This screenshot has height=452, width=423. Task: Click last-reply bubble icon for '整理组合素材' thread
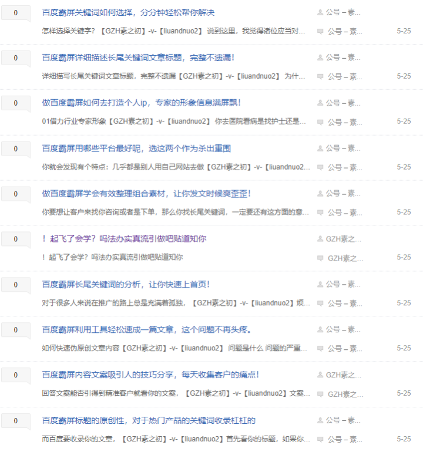[320, 212]
